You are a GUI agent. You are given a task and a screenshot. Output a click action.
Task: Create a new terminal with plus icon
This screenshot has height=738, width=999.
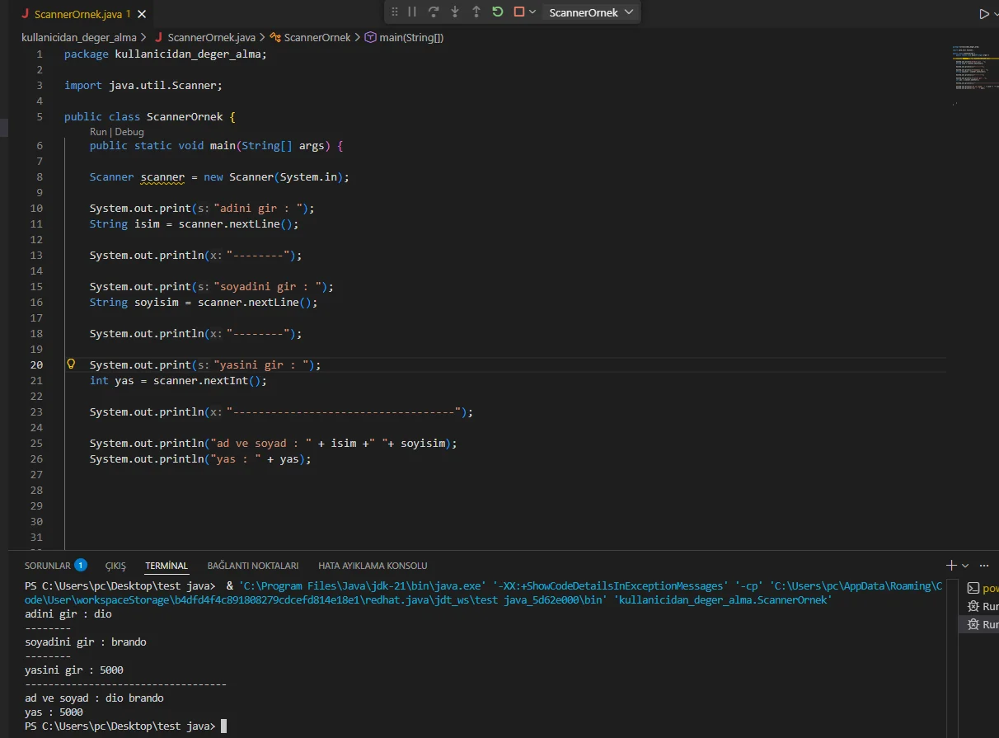tap(951, 566)
